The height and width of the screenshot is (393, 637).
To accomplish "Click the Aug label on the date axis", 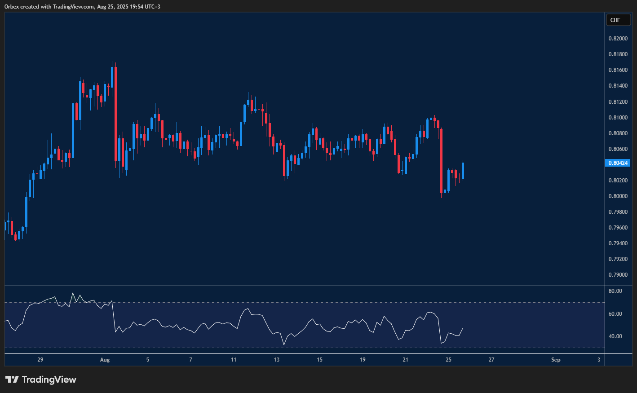I will click(105, 360).
